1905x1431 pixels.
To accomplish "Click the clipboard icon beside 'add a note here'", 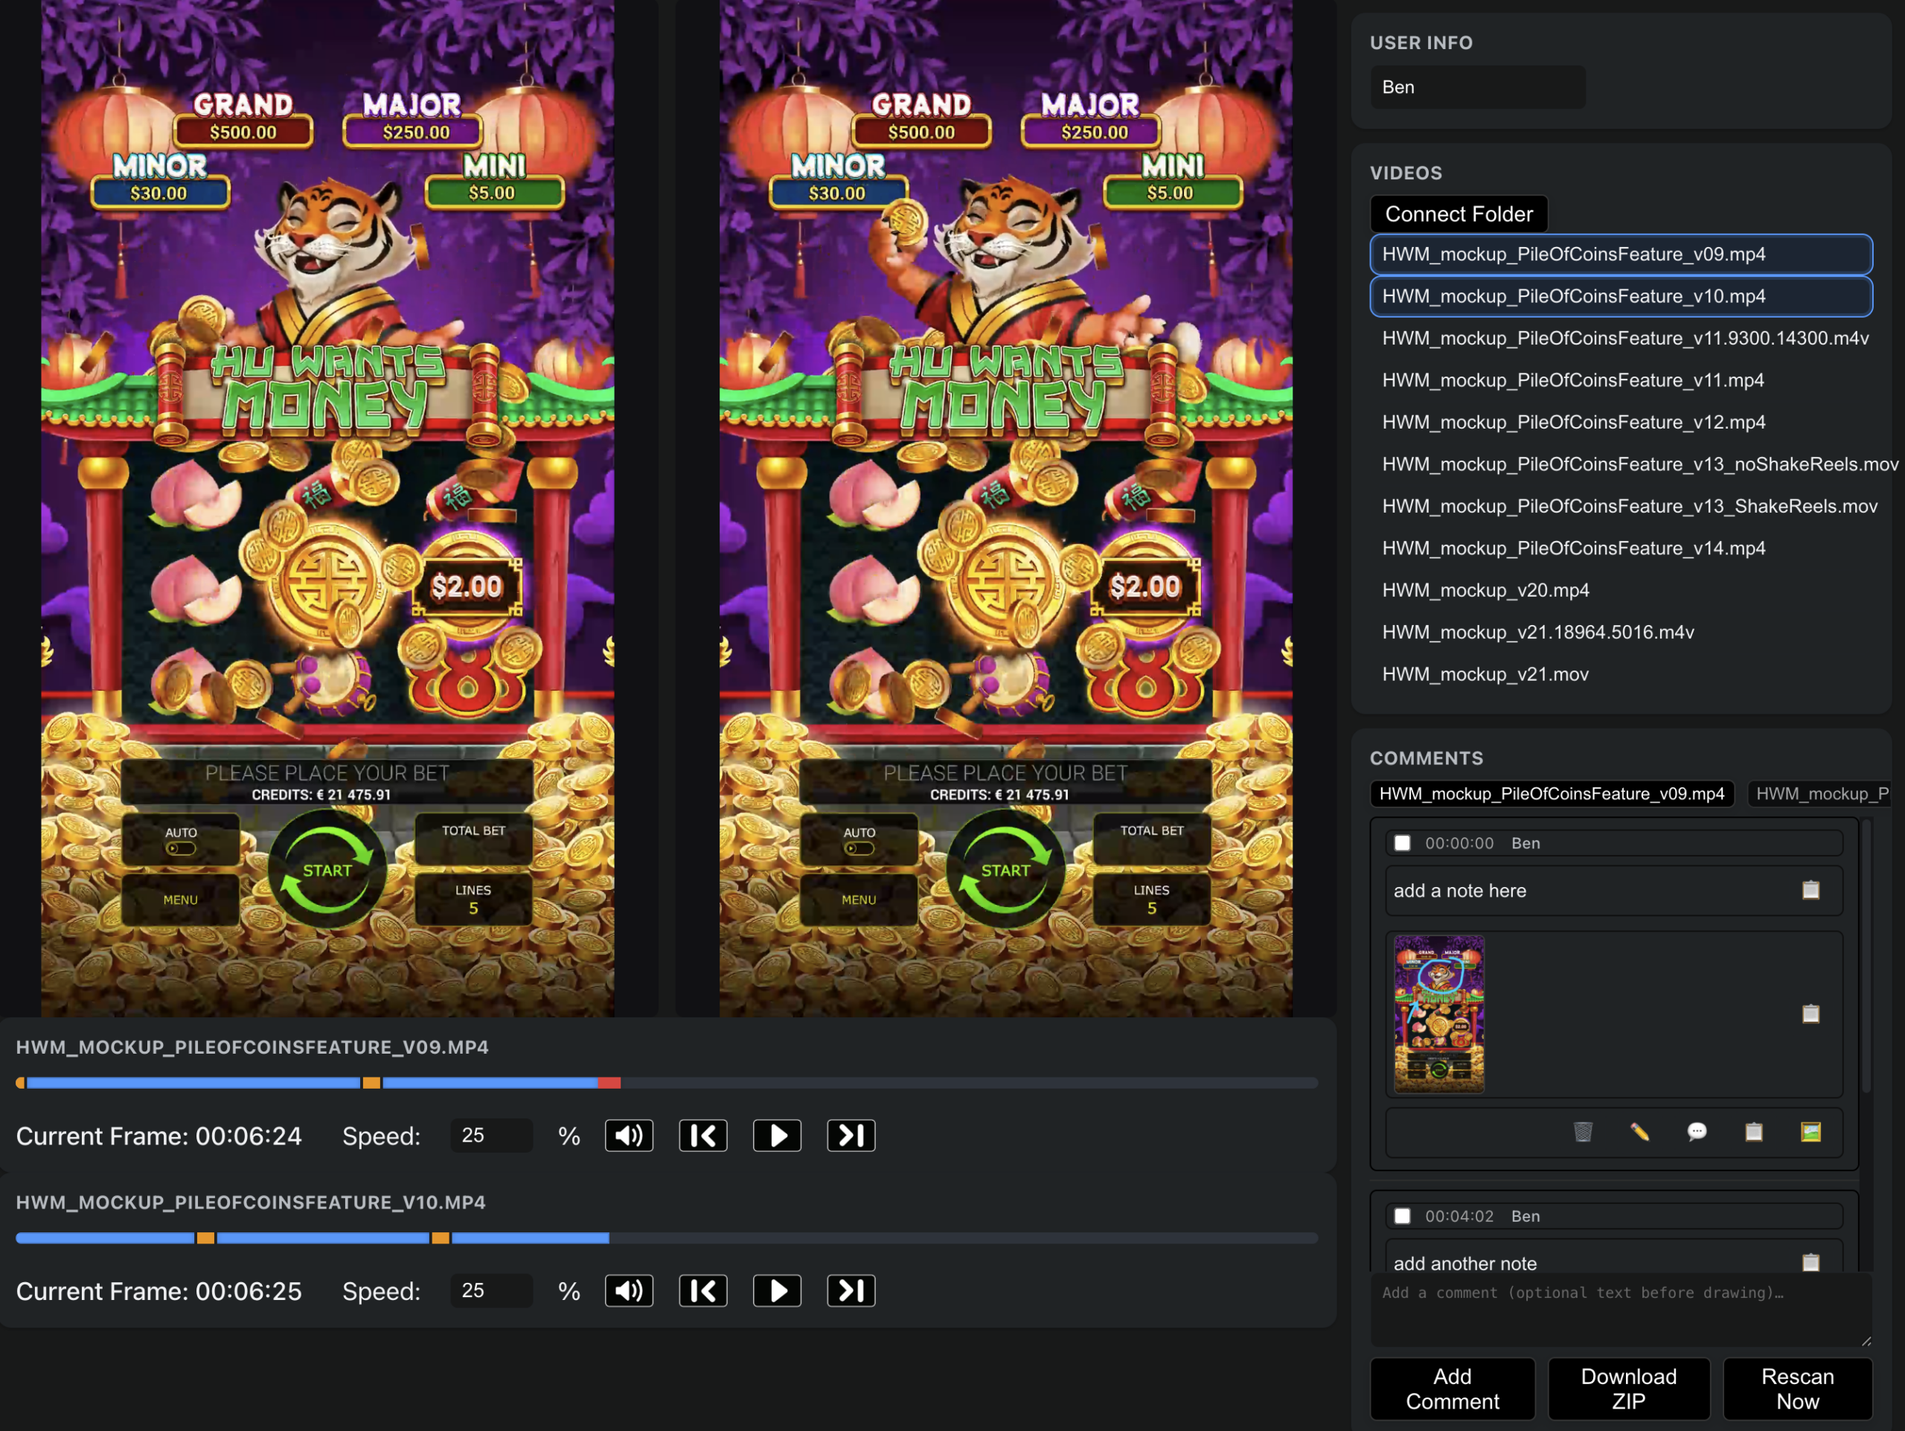I will tap(1810, 890).
